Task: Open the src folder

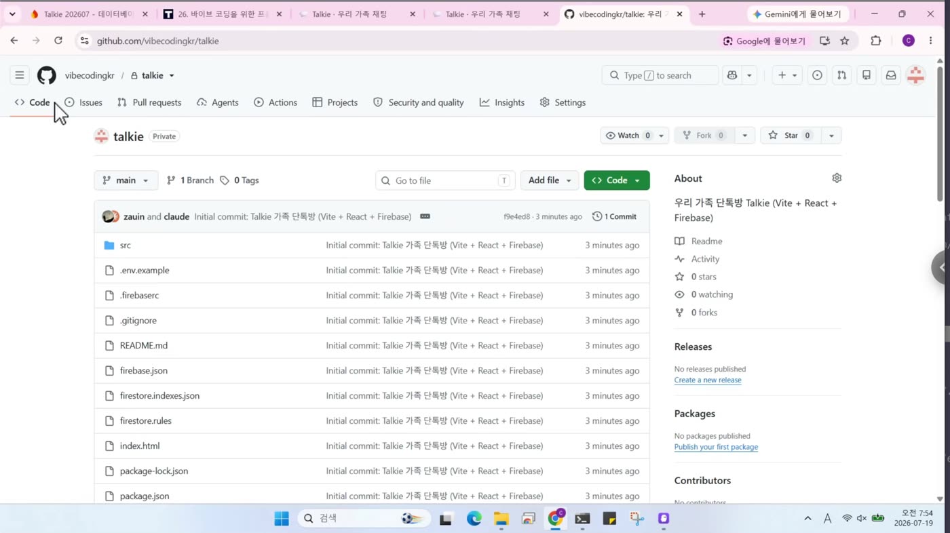Action: (126, 245)
